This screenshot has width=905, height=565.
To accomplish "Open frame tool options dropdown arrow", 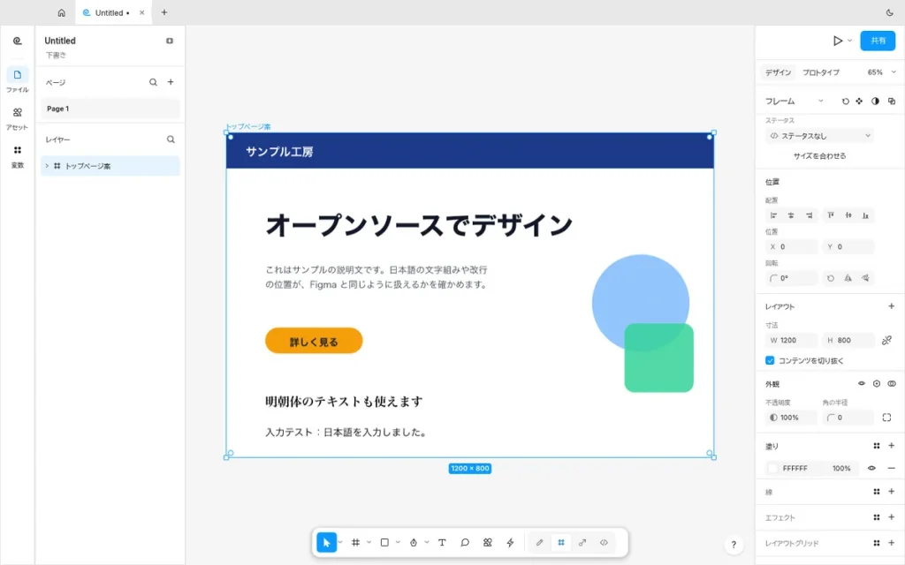I will [369, 543].
